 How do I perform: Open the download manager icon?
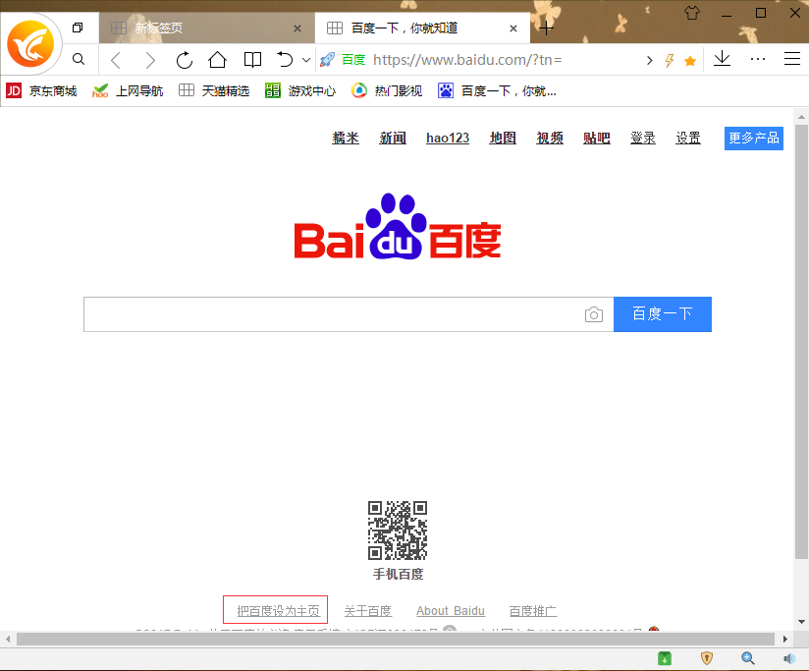[x=723, y=59]
